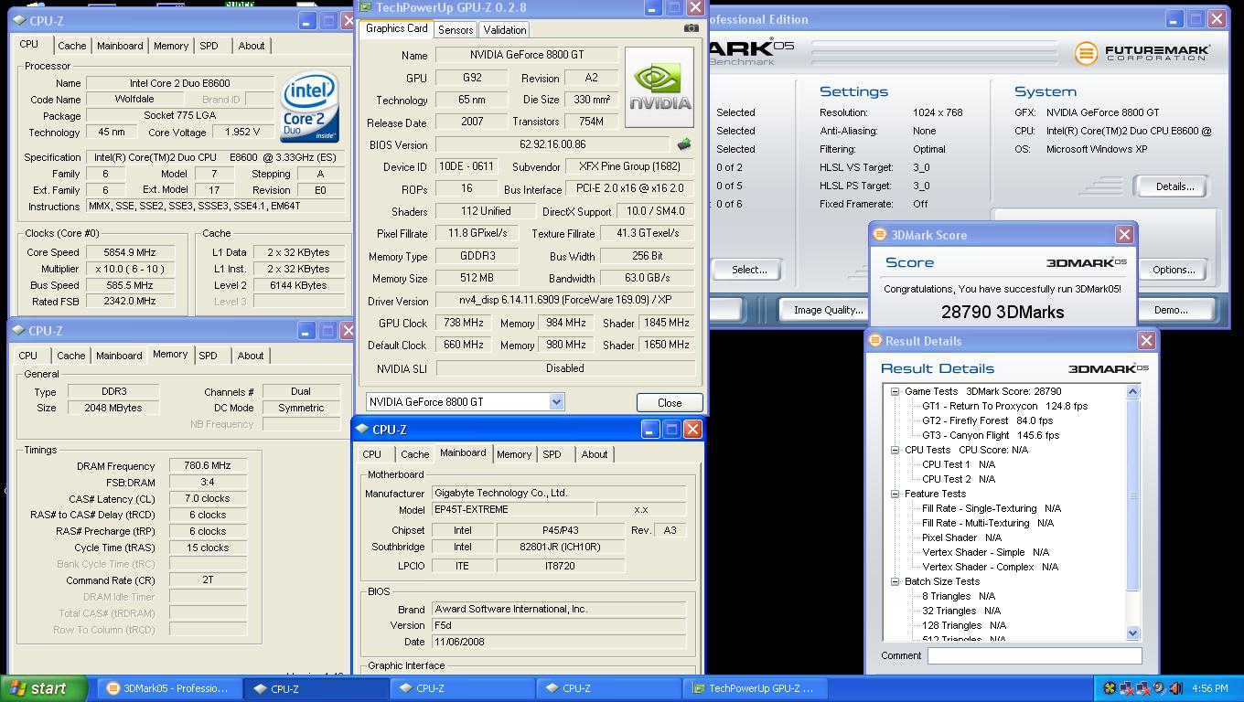
Task: Click the Comment input field
Action: point(1035,655)
